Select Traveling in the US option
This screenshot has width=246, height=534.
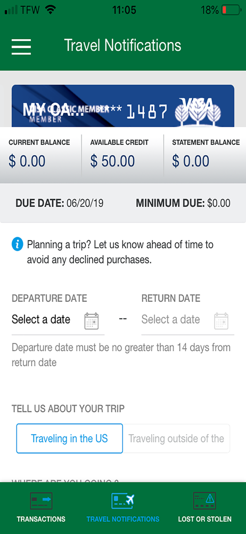point(69,438)
